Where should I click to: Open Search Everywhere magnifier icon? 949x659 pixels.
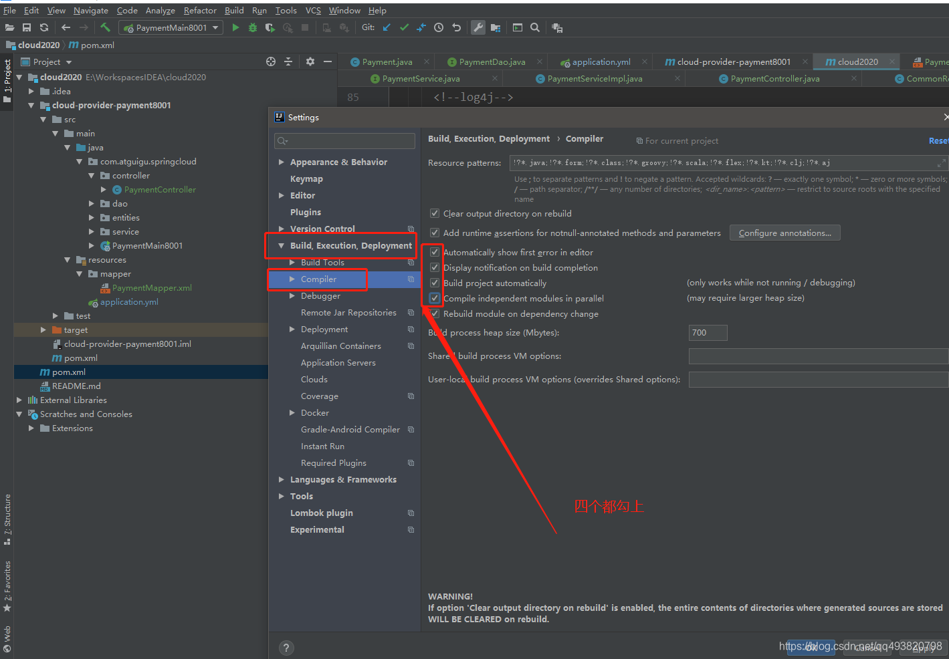coord(534,27)
